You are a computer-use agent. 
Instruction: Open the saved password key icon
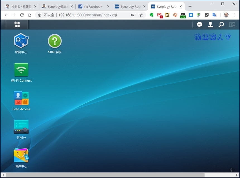tap(132, 15)
